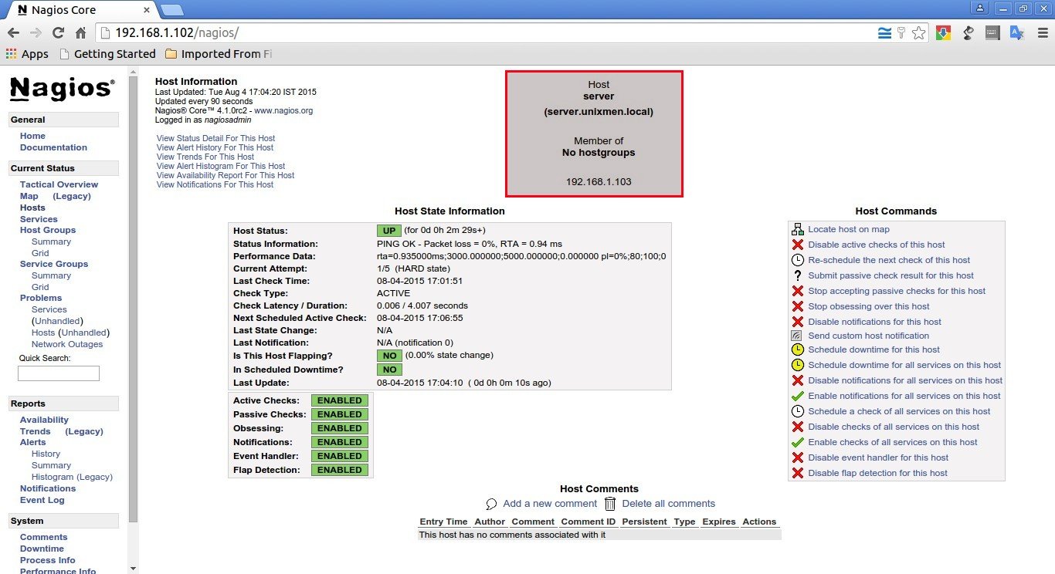Click the Send custom host notification icon
The height and width of the screenshot is (574, 1055).
tap(798, 336)
